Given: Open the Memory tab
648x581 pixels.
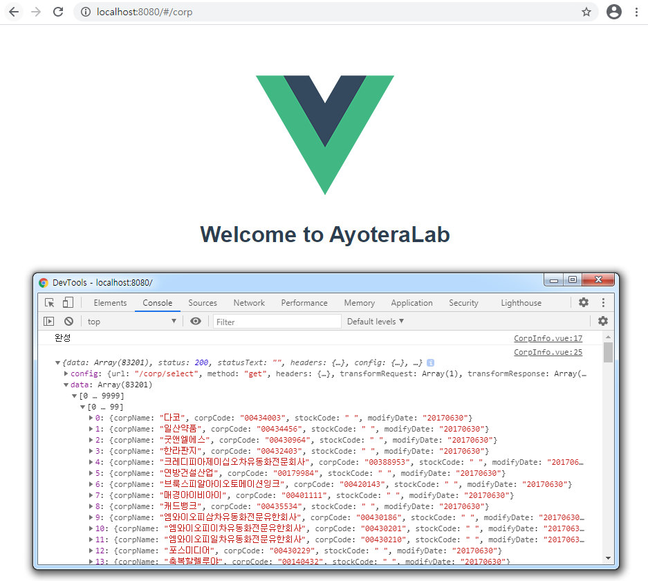Looking at the screenshot, I should [359, 303].
